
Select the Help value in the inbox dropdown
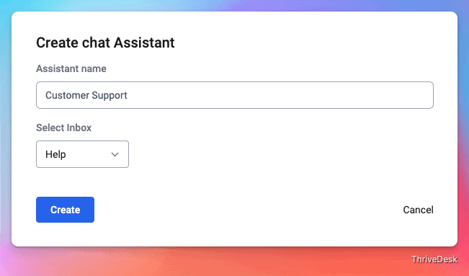pos(55,154)
